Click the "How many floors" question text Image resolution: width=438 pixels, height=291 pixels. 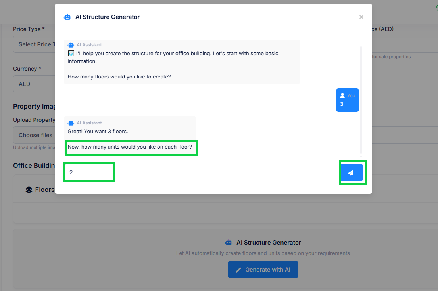tap(119, 77)
